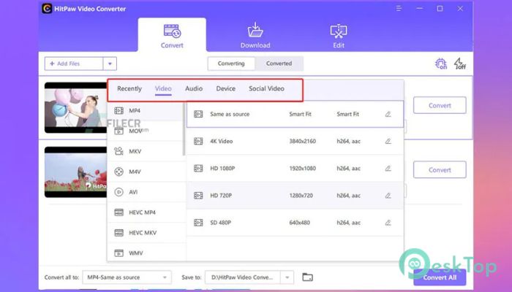
Task: Edit the Same as source preset
Action: click(388, 114)
